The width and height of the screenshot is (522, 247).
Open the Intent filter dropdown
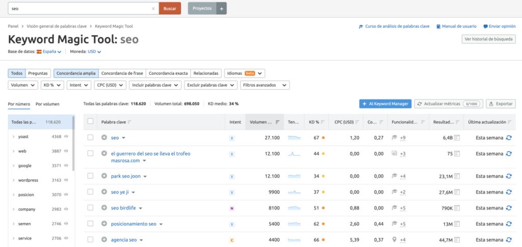(x=79, y=85)
